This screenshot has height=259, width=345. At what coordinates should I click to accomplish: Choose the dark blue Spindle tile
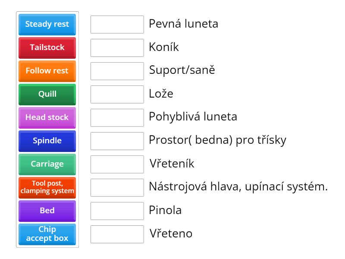click(x=47, y=141)
